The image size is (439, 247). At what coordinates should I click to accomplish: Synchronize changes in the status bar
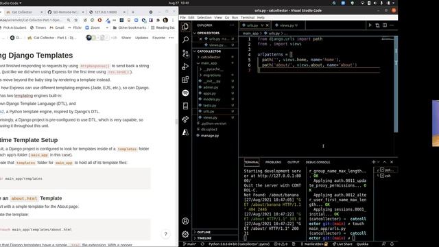click(x=202, y=244)
